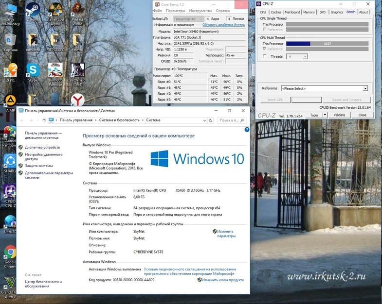Toggle the Reference checkbox under Multi Thread

tap(264, 49)
